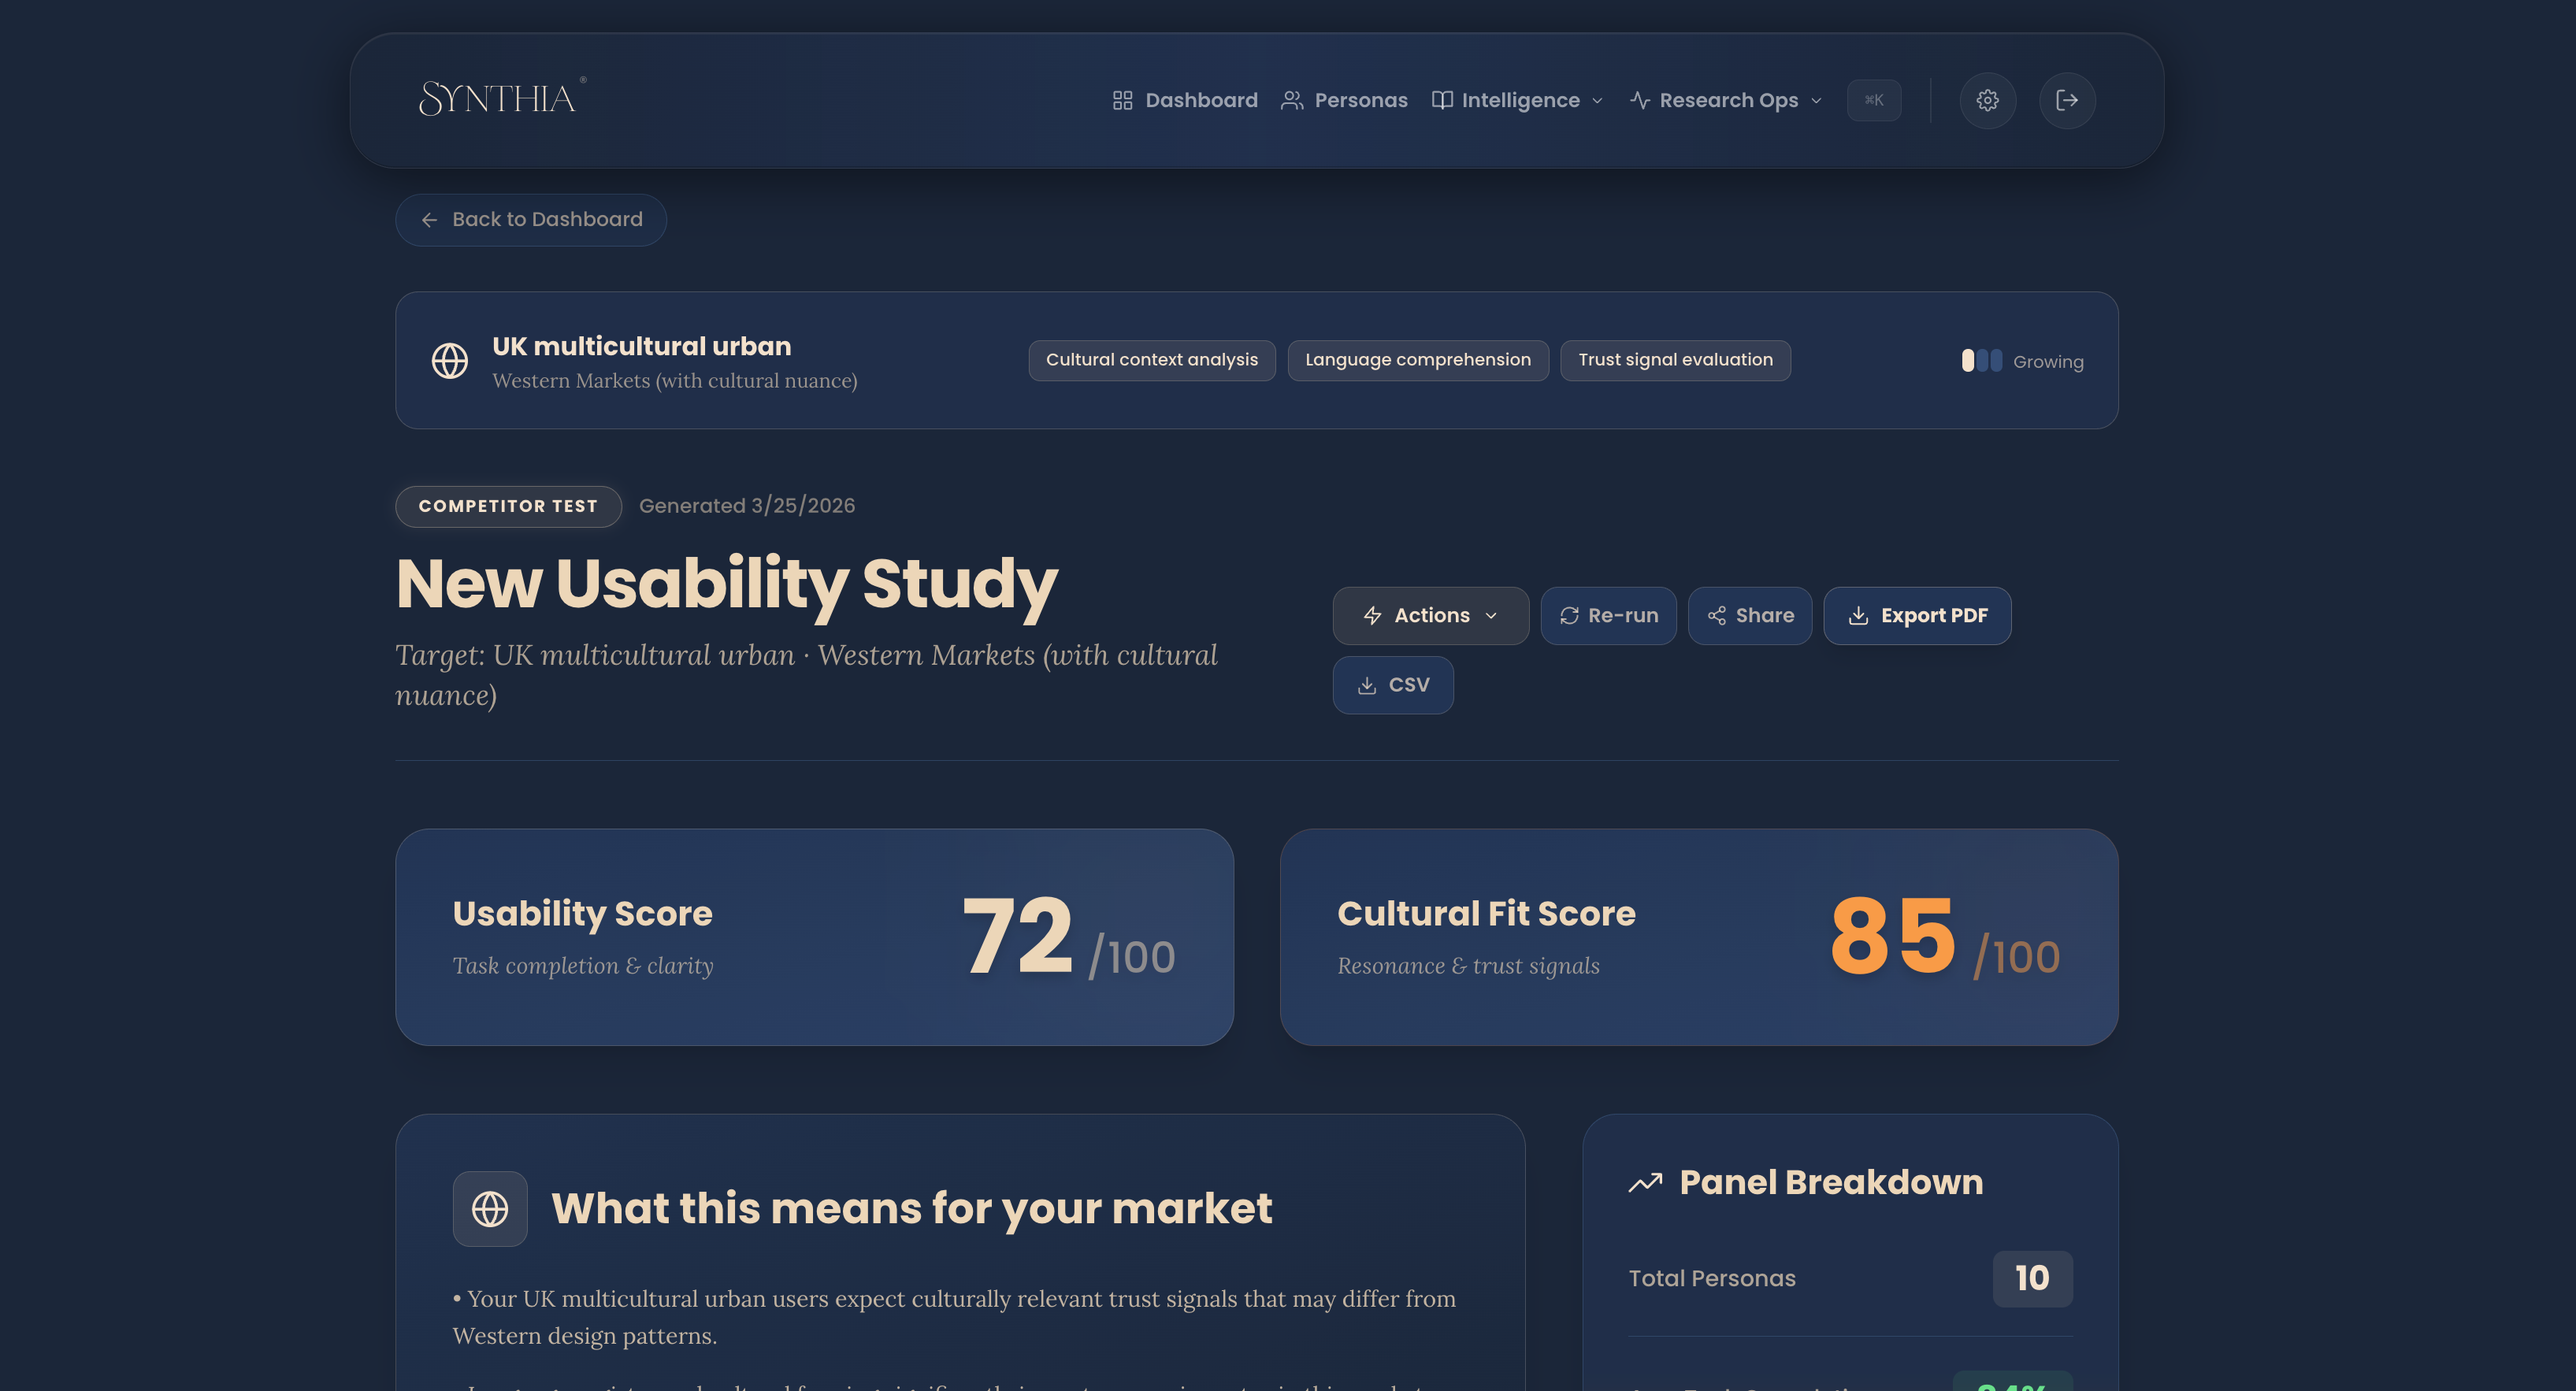Click the logout icon button
Viewport: 2576px width, 1391px height.
click(x=2066, y=100)
